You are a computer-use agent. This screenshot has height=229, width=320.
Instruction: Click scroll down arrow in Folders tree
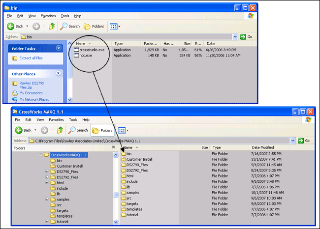coord(116,222)
